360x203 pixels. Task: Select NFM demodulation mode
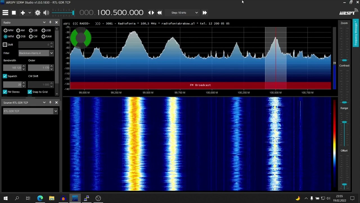pyautogui.click(x=8, y=30)
